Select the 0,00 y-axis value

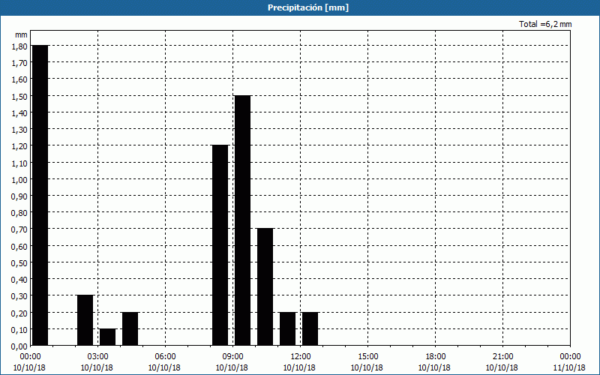click(x=19, y=346)
